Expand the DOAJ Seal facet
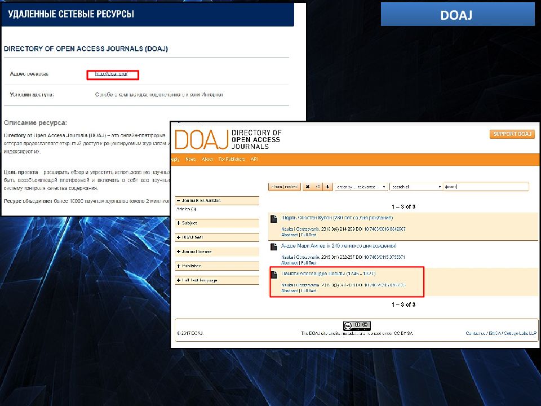This screenshot has width=541, height=406. tap(217, 237)
